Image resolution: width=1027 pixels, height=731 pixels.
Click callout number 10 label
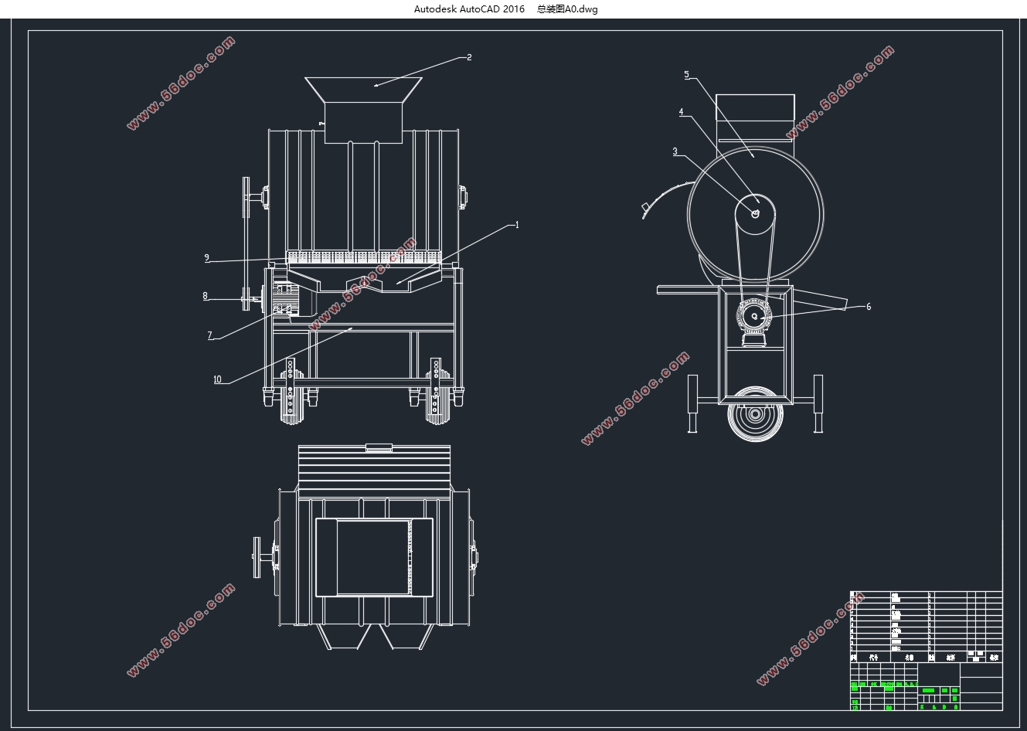click(217, 379)
